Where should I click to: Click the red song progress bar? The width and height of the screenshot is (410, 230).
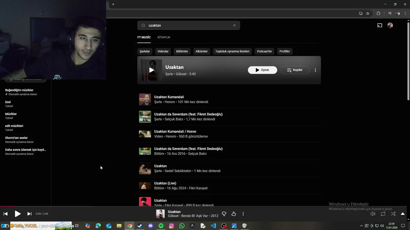(x=8, y=206)
